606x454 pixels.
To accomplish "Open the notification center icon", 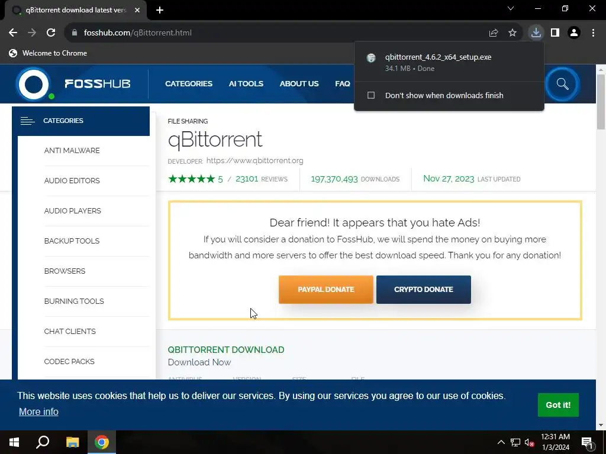I will [588, 443].
